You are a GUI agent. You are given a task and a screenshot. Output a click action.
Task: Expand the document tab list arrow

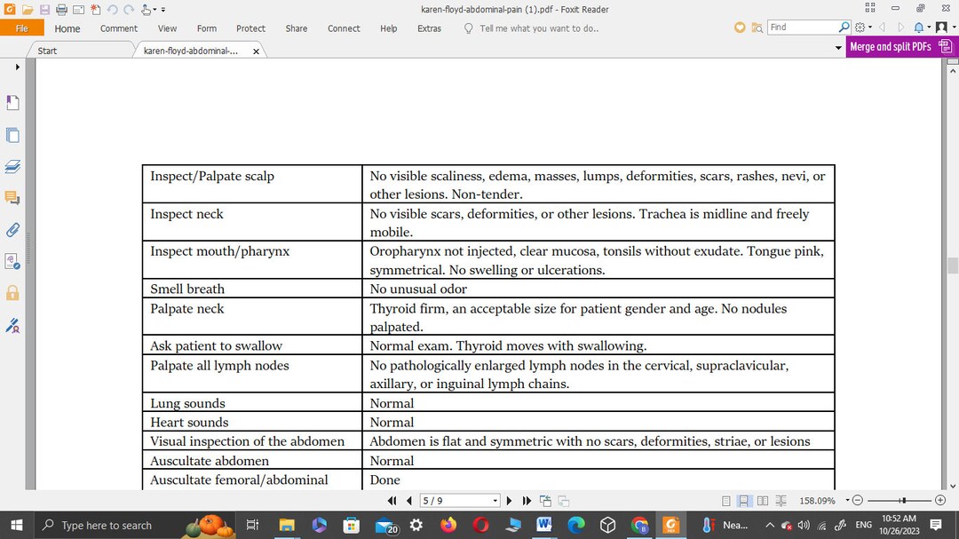click(838, 47)
